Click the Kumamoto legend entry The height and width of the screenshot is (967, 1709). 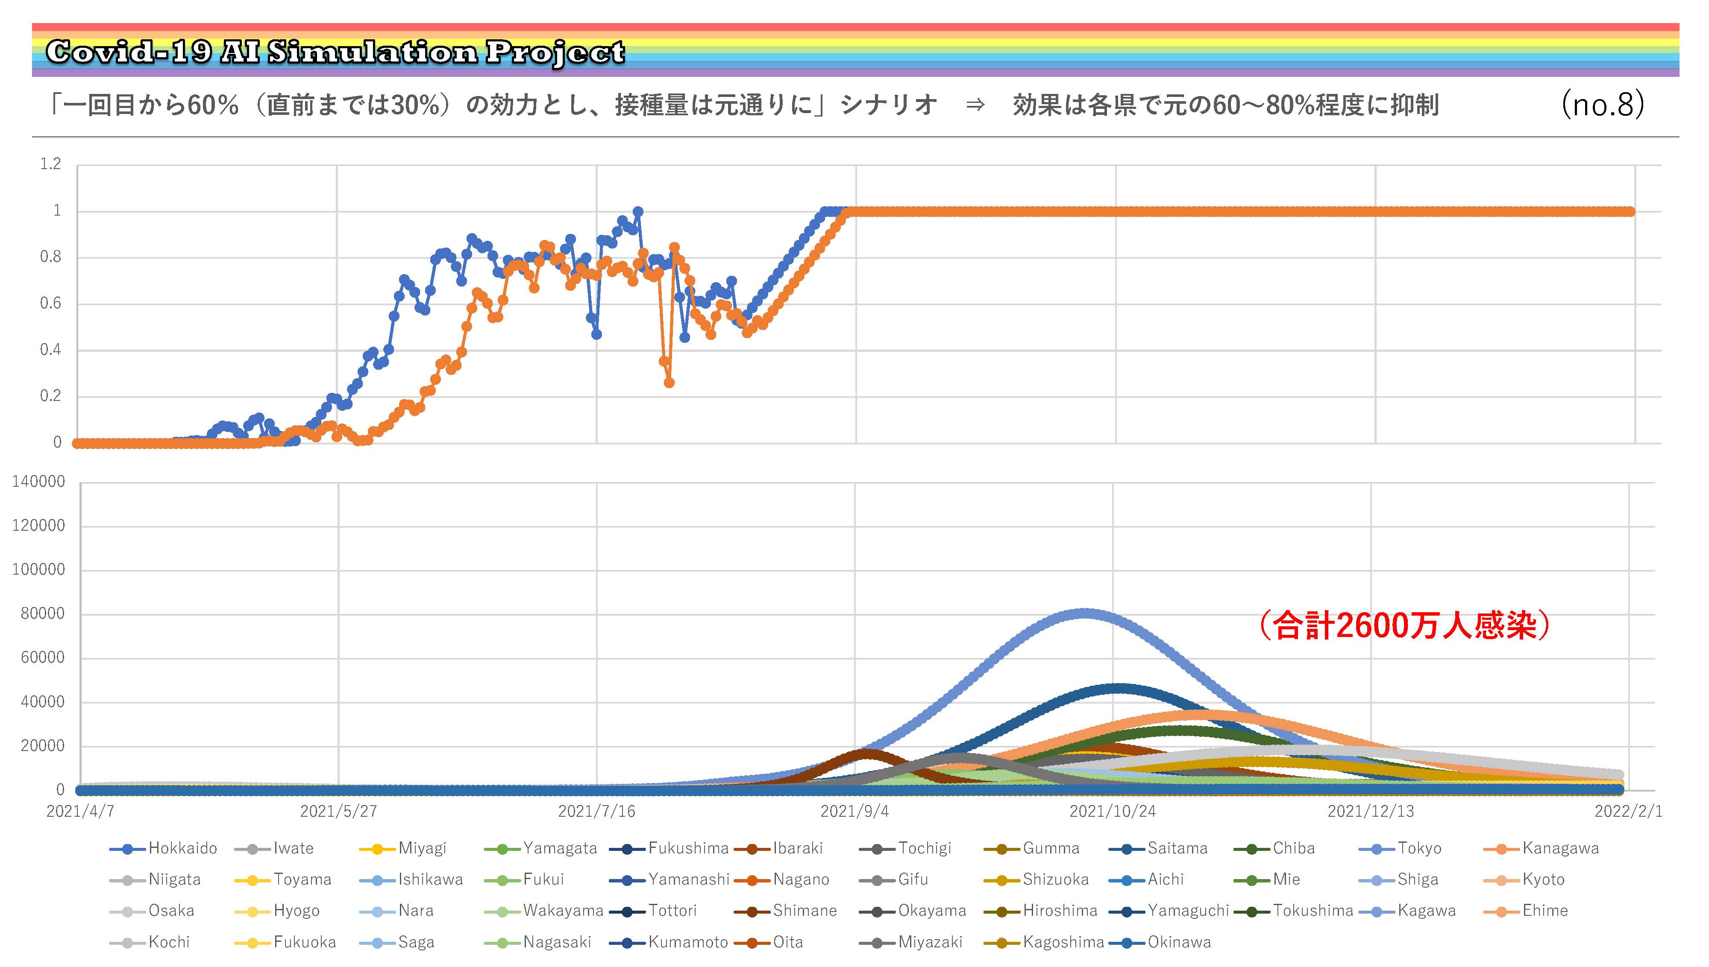[669, 942]
